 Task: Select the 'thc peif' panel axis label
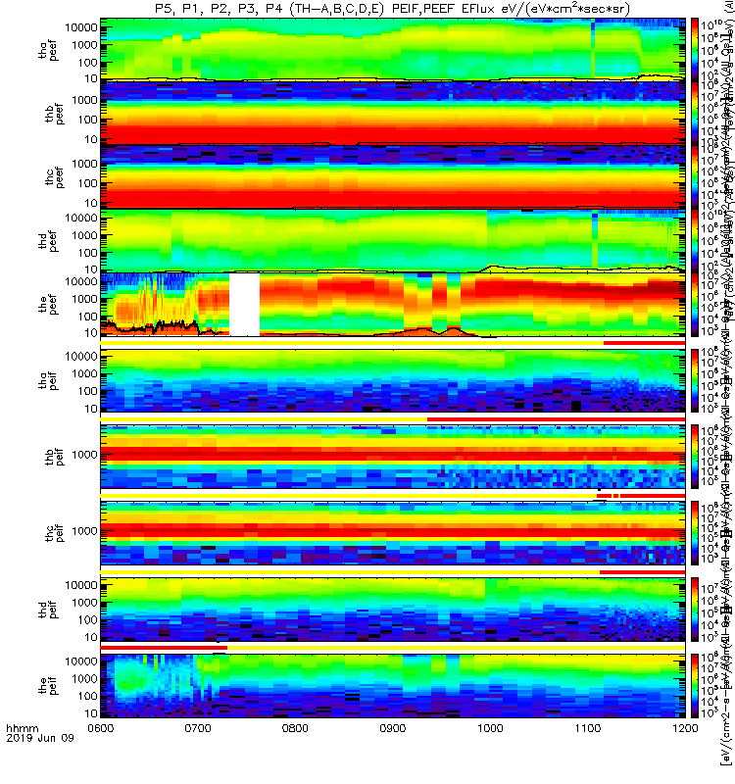click(x=55, y=533)
